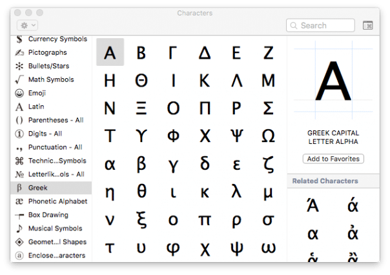
Task: Pick capital Delta character
Action: [x=205, y=53]
